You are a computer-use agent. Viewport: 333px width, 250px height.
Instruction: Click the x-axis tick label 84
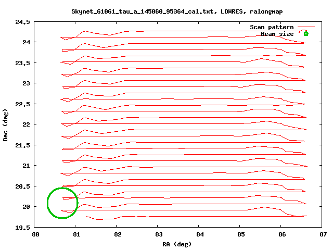coord(200,234)
